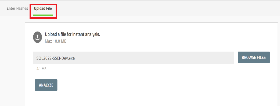This screenshot has height=106, width=280.
Task: Click the circular upload arrow icon
Action: [37, 37]
